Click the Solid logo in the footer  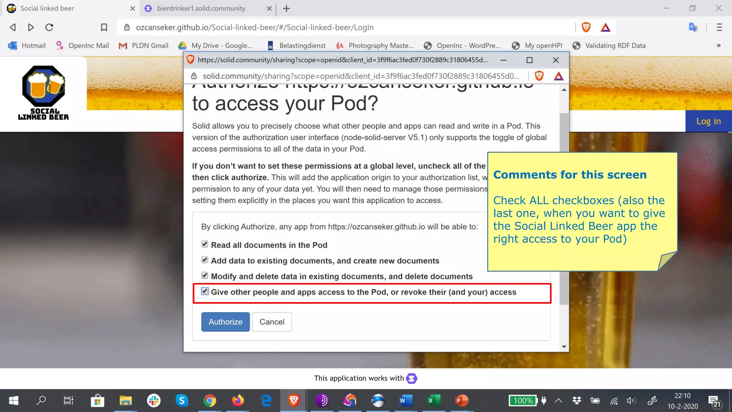pos(412,378)
